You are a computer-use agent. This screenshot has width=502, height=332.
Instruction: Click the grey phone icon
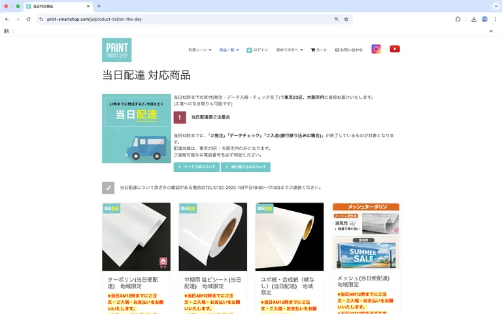coord(109,188)
